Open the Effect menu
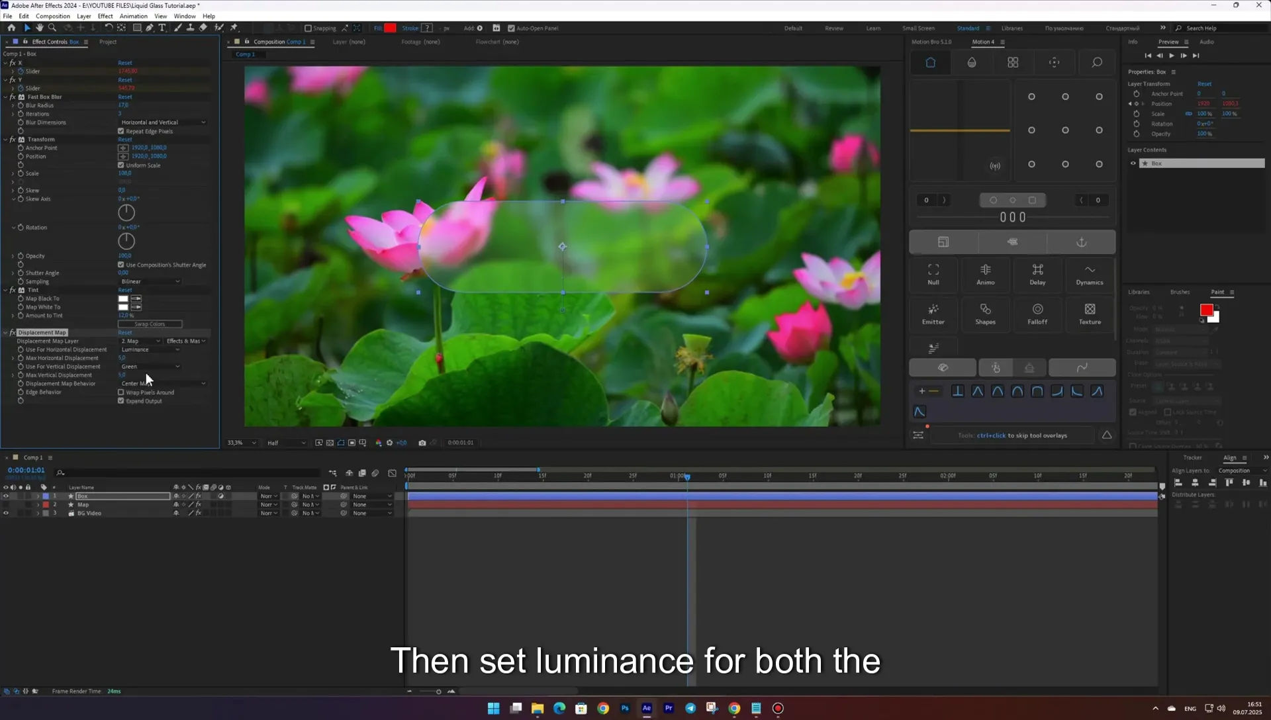The height and width of the screenshot is (720, 1271). coord(105,16)
